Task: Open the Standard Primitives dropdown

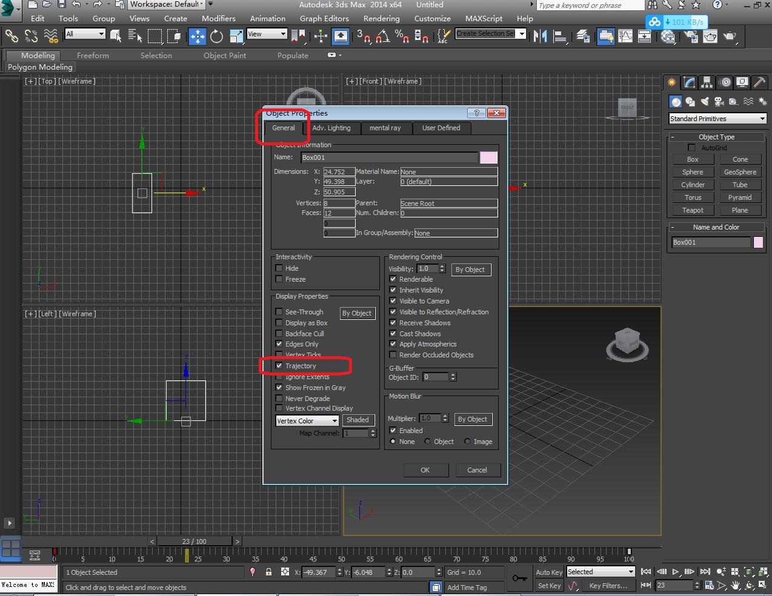Action: [x=717, y=118]
